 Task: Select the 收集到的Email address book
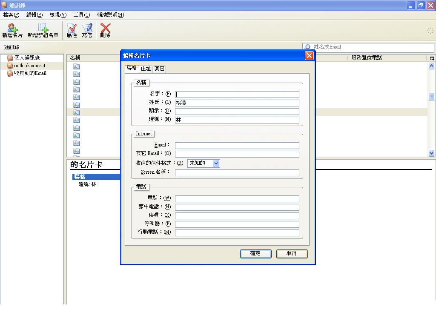coord(30,73)
